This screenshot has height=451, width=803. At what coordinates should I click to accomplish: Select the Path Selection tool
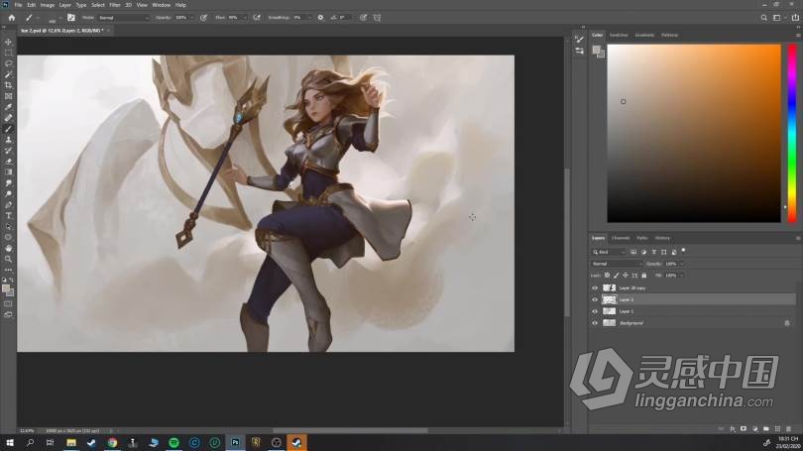click(8, 226)
